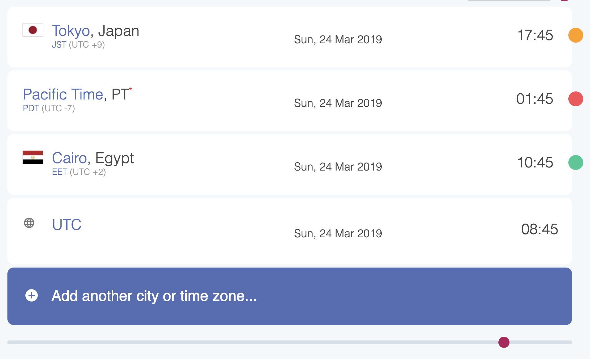
Task: Click the Japan flag icon
Action: 33,30
